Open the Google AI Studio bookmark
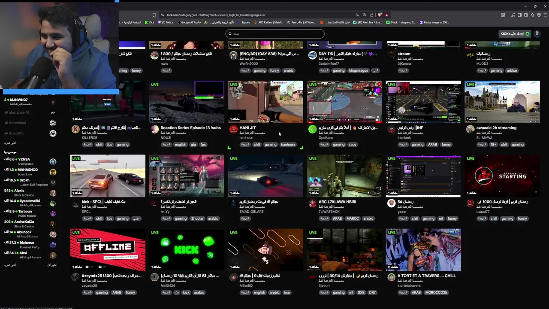This screenshot has height=309, width=549. [x=189, y=22]
